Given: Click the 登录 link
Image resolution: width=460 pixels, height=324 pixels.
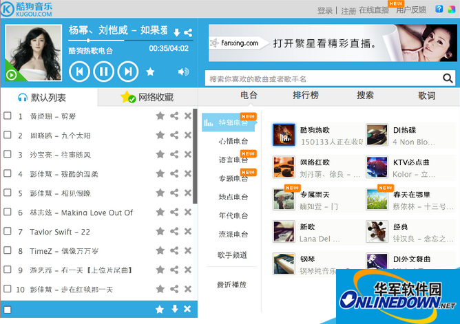Looking at the screenshot, I should (325, 11).
